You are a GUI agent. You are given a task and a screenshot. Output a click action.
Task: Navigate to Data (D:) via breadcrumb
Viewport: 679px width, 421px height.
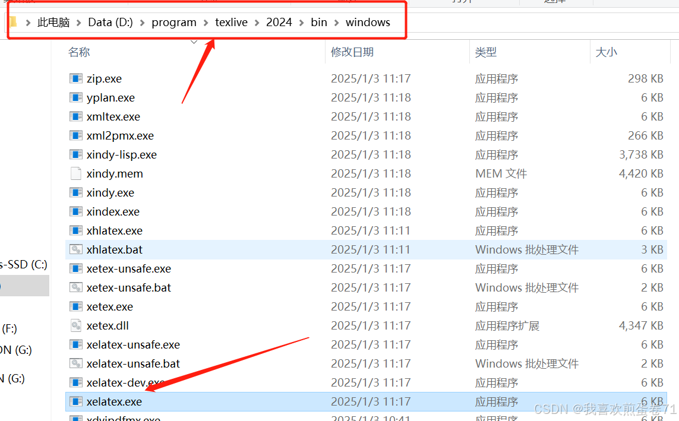(x=110, y=22)
